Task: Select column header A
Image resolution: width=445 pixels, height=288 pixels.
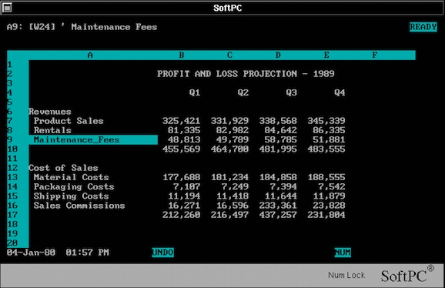Action: click(90, 55)
